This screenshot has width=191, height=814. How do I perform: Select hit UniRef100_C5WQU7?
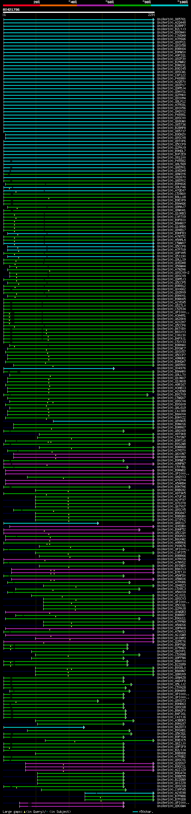(172, 398)
